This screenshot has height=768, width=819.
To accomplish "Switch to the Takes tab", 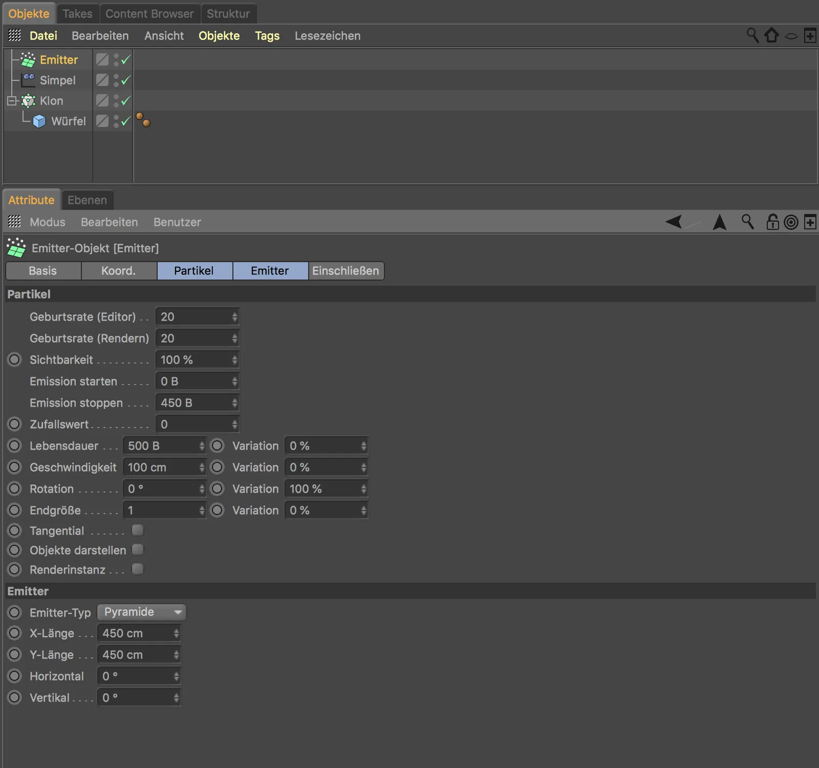I will 77,14.
